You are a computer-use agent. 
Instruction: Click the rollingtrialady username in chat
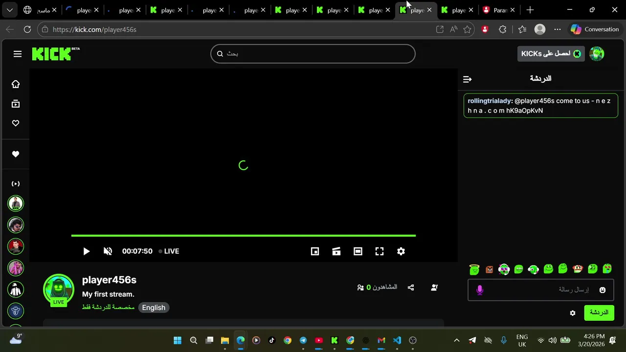click(x=489, y=101)
